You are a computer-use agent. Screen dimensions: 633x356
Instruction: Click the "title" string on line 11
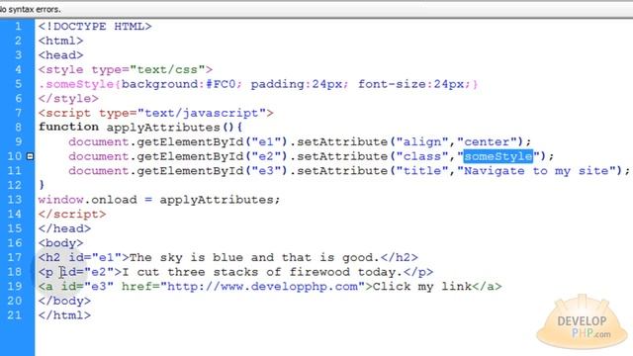[x=422, y=171]
